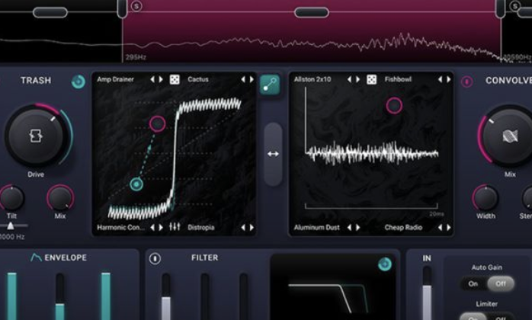Click the Trash Drive knob
The image size is (532, 320).
point(36,136)
